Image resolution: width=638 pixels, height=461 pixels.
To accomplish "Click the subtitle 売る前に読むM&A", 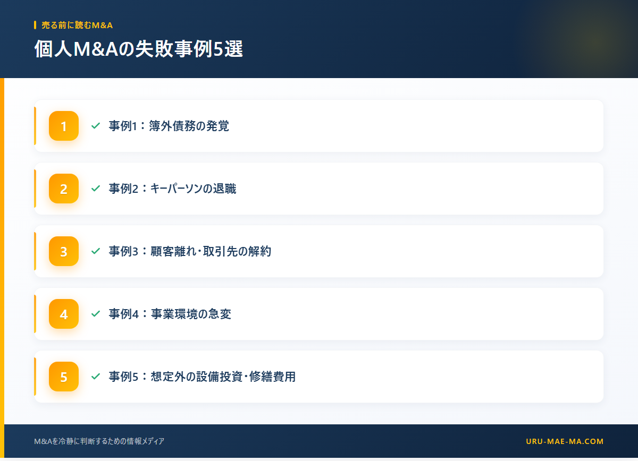I will [x=77, y=25].
